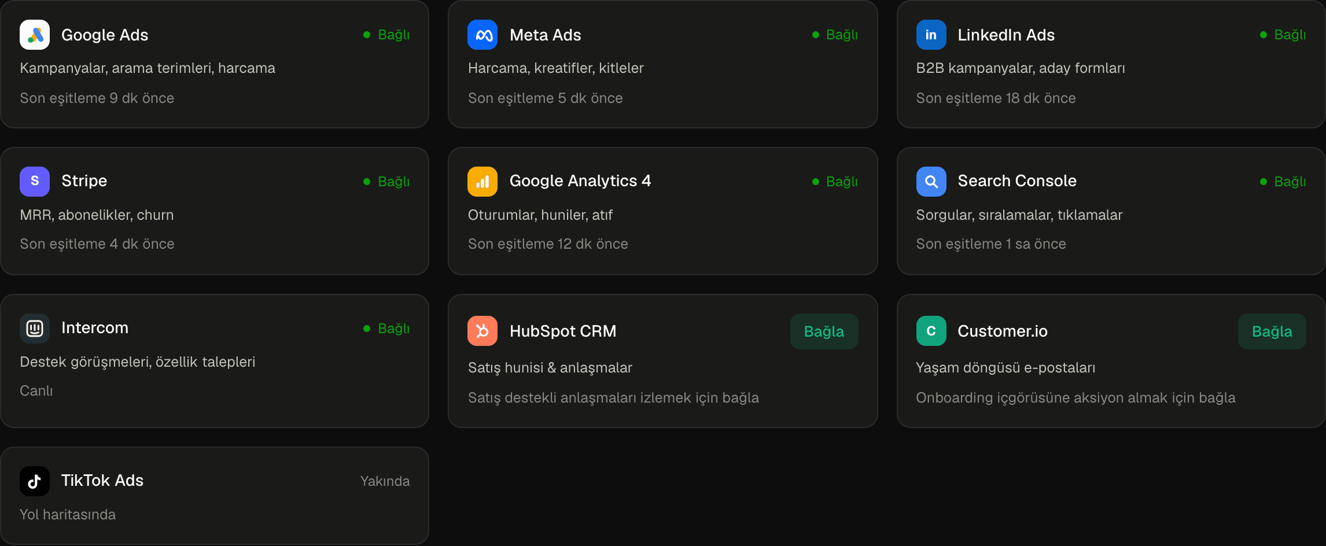Click 'B2B kampanyalar, aday formları' description
The height and width of the screenshot is (546, 1326).
pos(1021,68)
